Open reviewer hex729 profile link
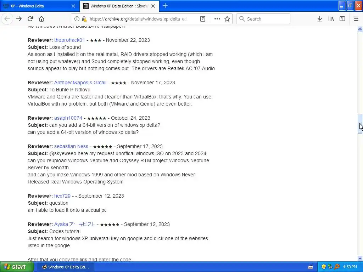 tap(62, 196)
